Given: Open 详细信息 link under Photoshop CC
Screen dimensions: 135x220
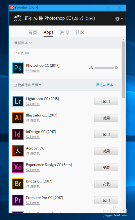Looking at the screenshot, I should coord(33,71).
